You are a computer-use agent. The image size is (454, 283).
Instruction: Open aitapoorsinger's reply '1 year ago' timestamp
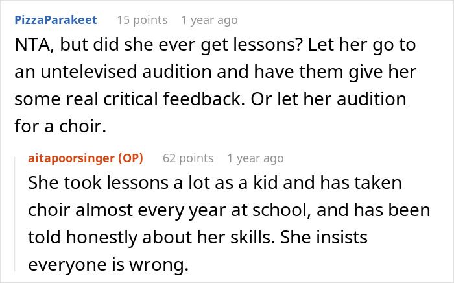[x=256, y=158]
